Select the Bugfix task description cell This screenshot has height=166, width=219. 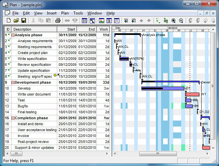(34, 106)
